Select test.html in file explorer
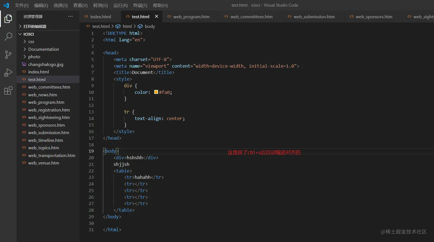This screenshot has width=434, height=242. pyautogui.click(x=48, y=80)
